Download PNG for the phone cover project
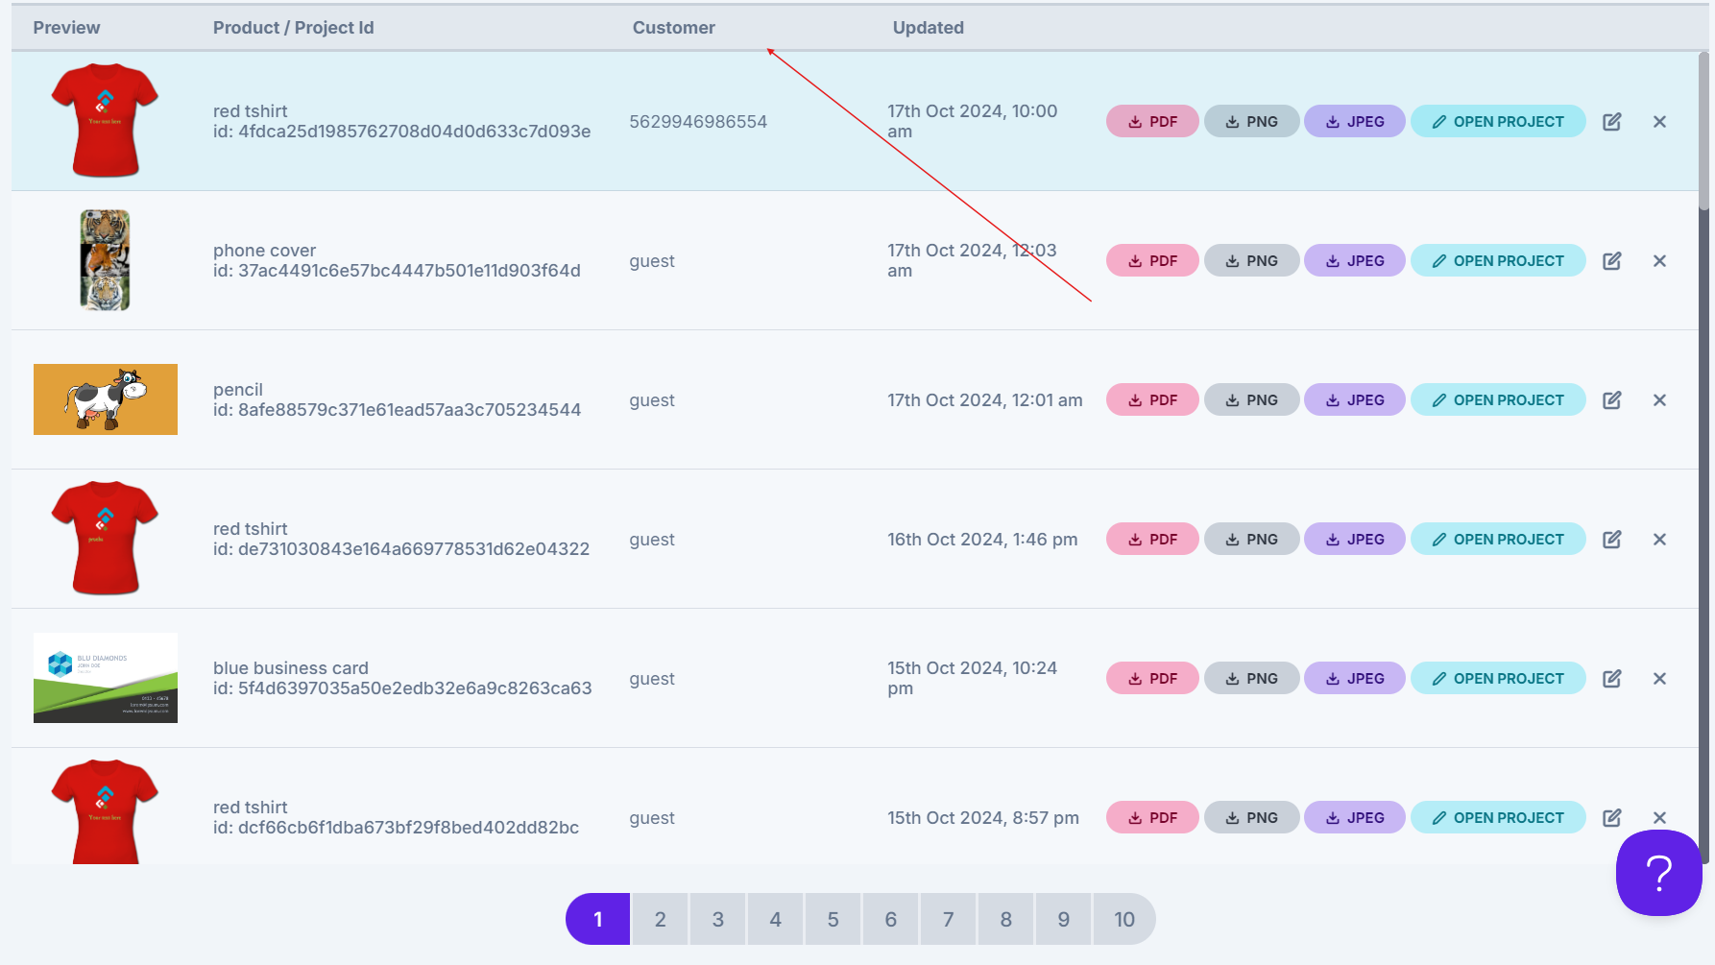This screenshot has height=965, width=1715. coord(1251,261)
